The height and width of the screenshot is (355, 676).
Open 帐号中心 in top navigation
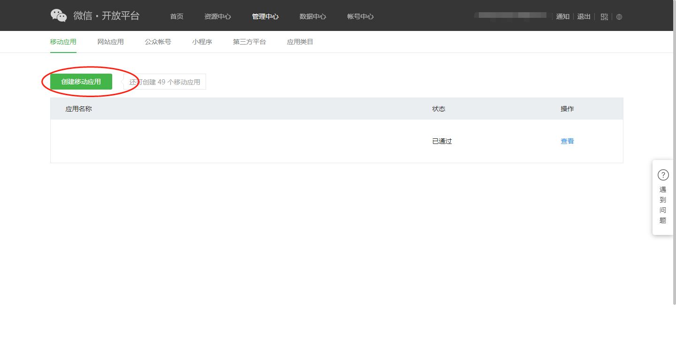[x=360, y=16]
